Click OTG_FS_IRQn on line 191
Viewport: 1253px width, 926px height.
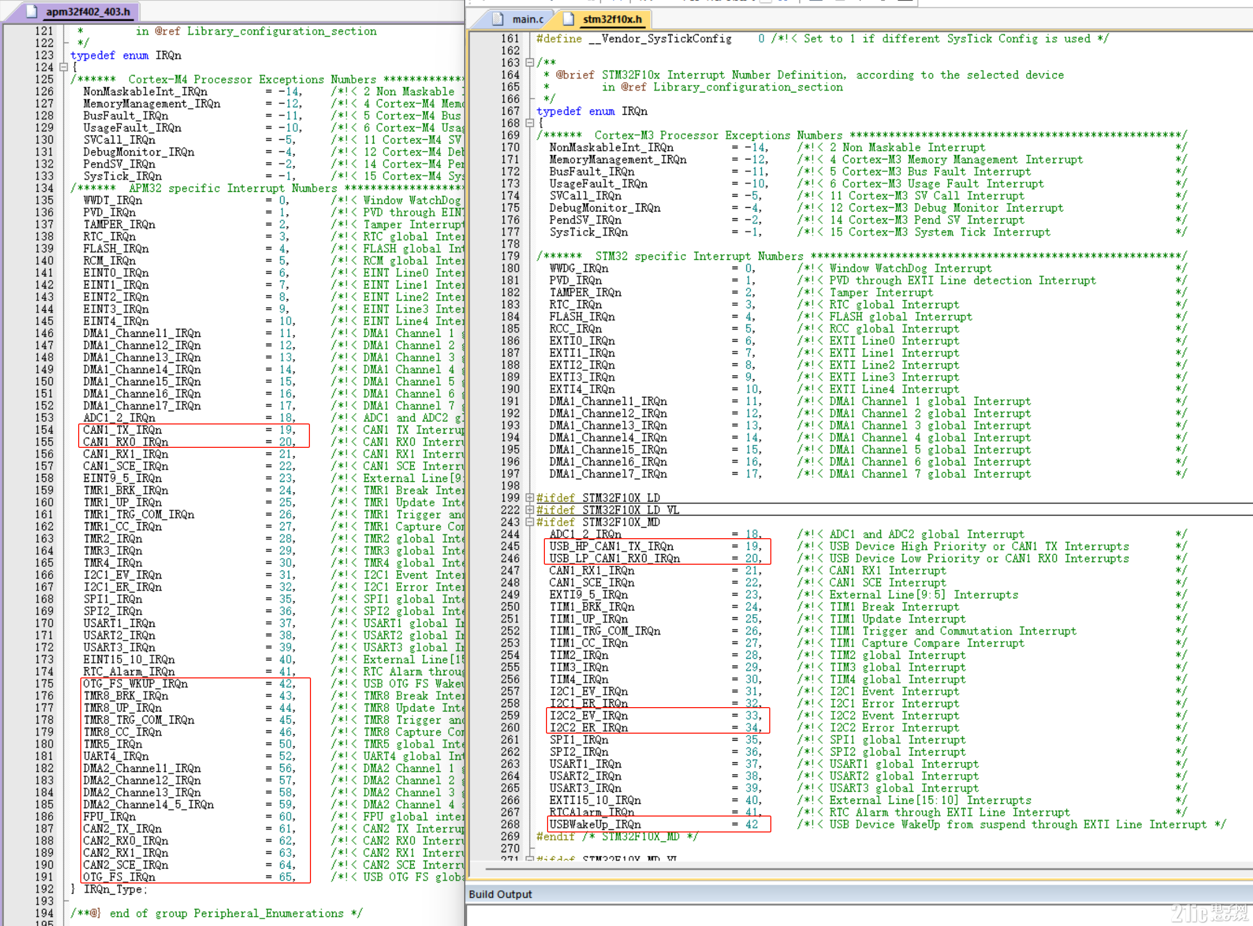click(119, 877)
